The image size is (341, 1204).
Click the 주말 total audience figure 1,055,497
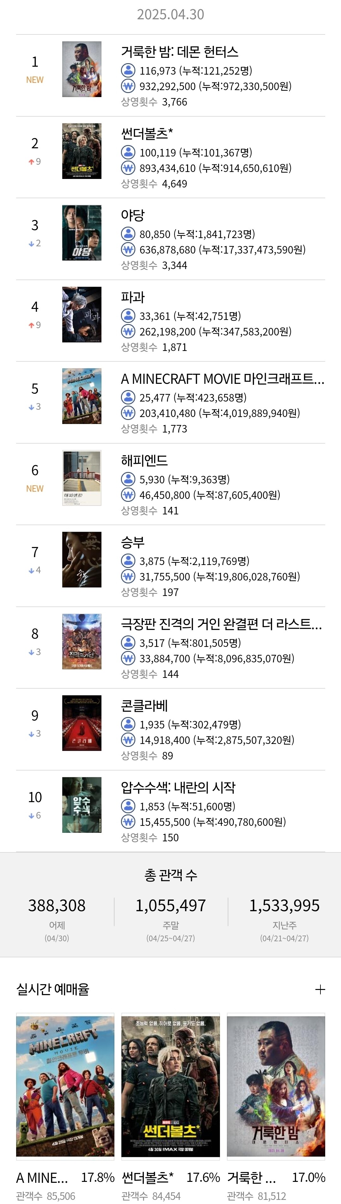click(171, 905)
